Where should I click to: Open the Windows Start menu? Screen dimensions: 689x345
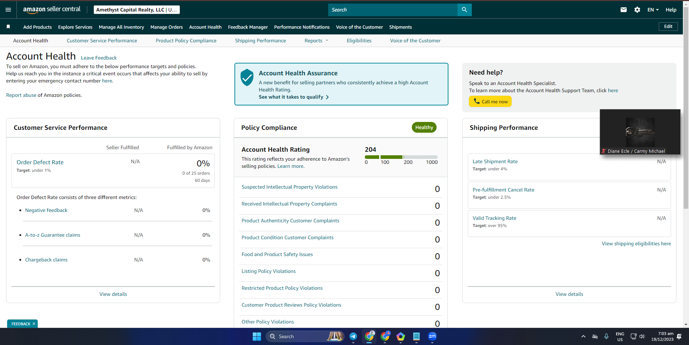pyautogui.click(x=257, y=336)
